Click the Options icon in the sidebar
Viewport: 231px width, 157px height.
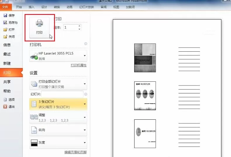click(5, 100)
